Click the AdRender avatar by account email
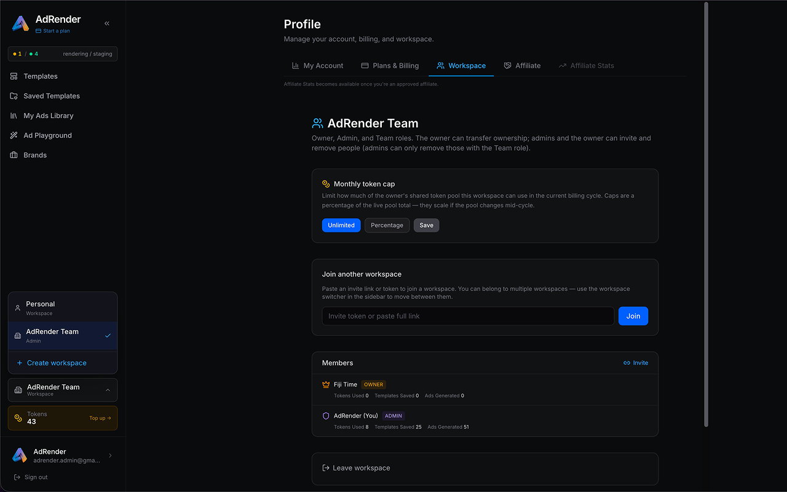This screenshot has width=787, height=492. pos(20,455)
